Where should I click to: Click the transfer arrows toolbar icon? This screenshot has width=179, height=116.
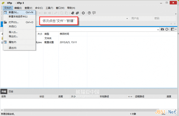click(56, 13)
